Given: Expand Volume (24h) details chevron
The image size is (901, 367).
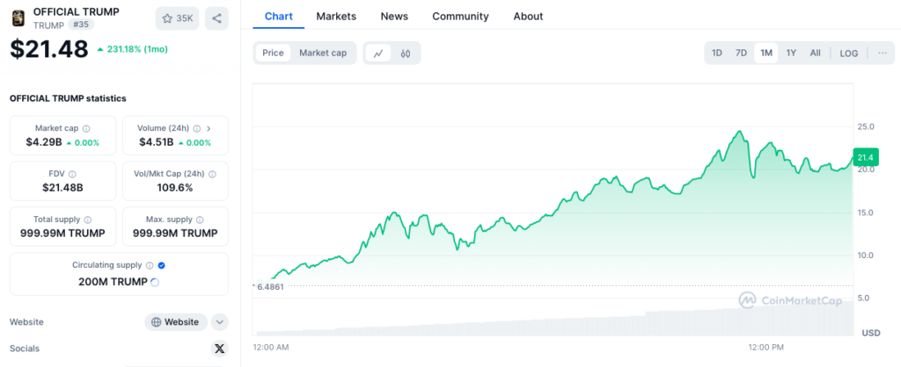Looking at the screenshot, I should (x=208, y=128).
